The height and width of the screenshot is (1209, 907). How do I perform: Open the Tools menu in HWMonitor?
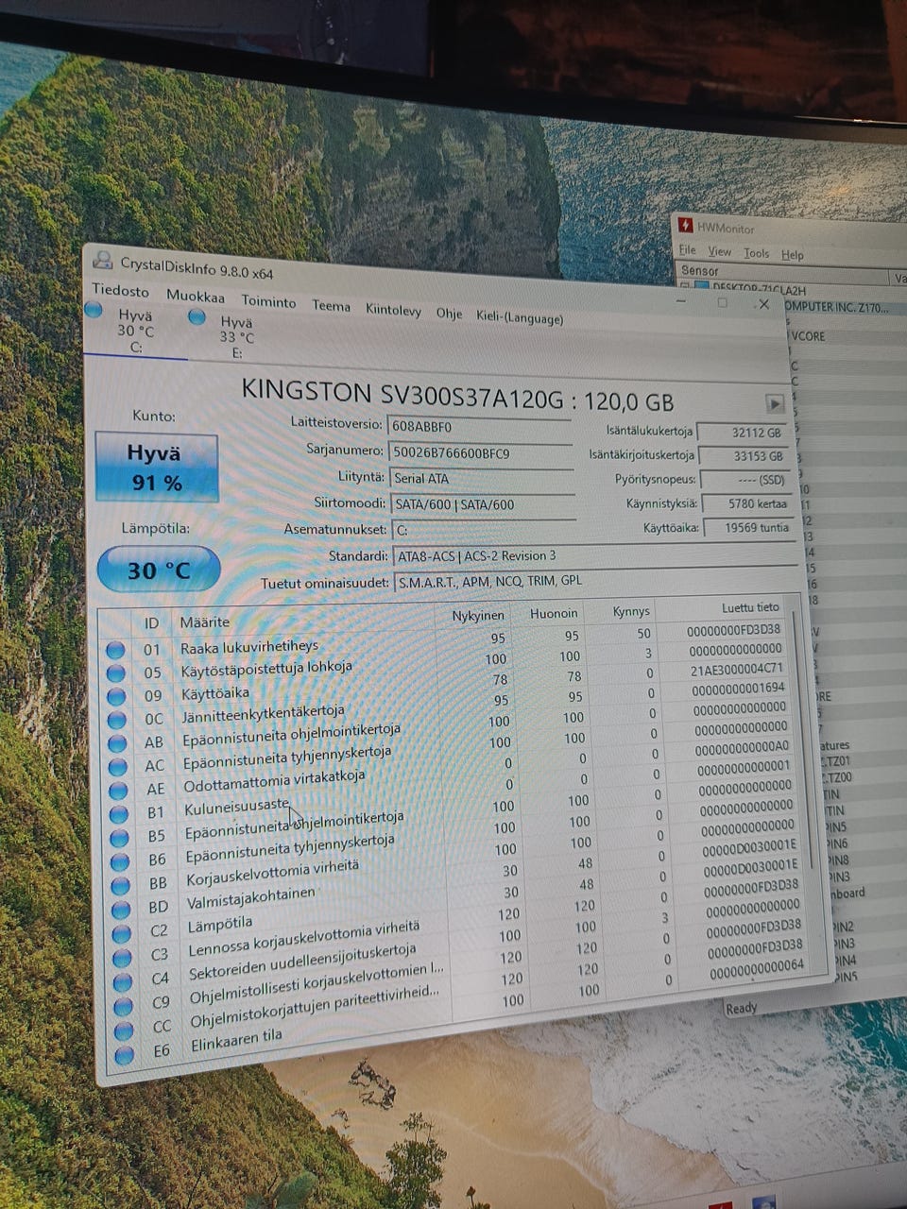756,253
